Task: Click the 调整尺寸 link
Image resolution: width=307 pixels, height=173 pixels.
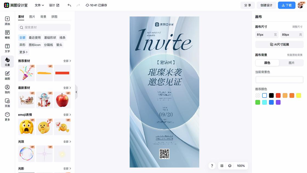Action: [x=297, y=27]
